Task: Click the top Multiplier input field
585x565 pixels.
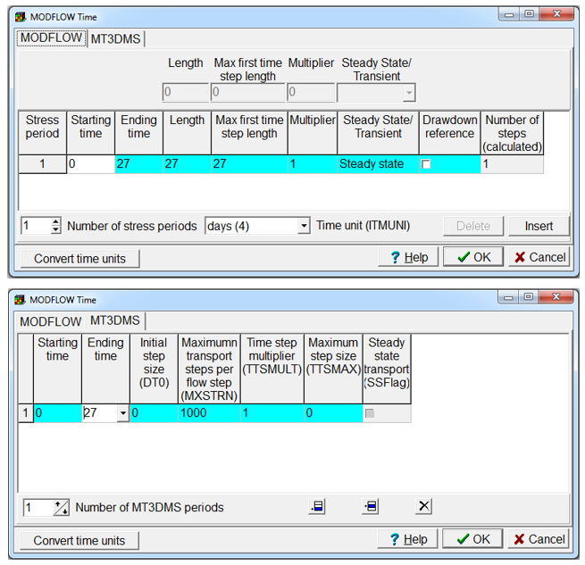Action: click(x=311, y=93)
